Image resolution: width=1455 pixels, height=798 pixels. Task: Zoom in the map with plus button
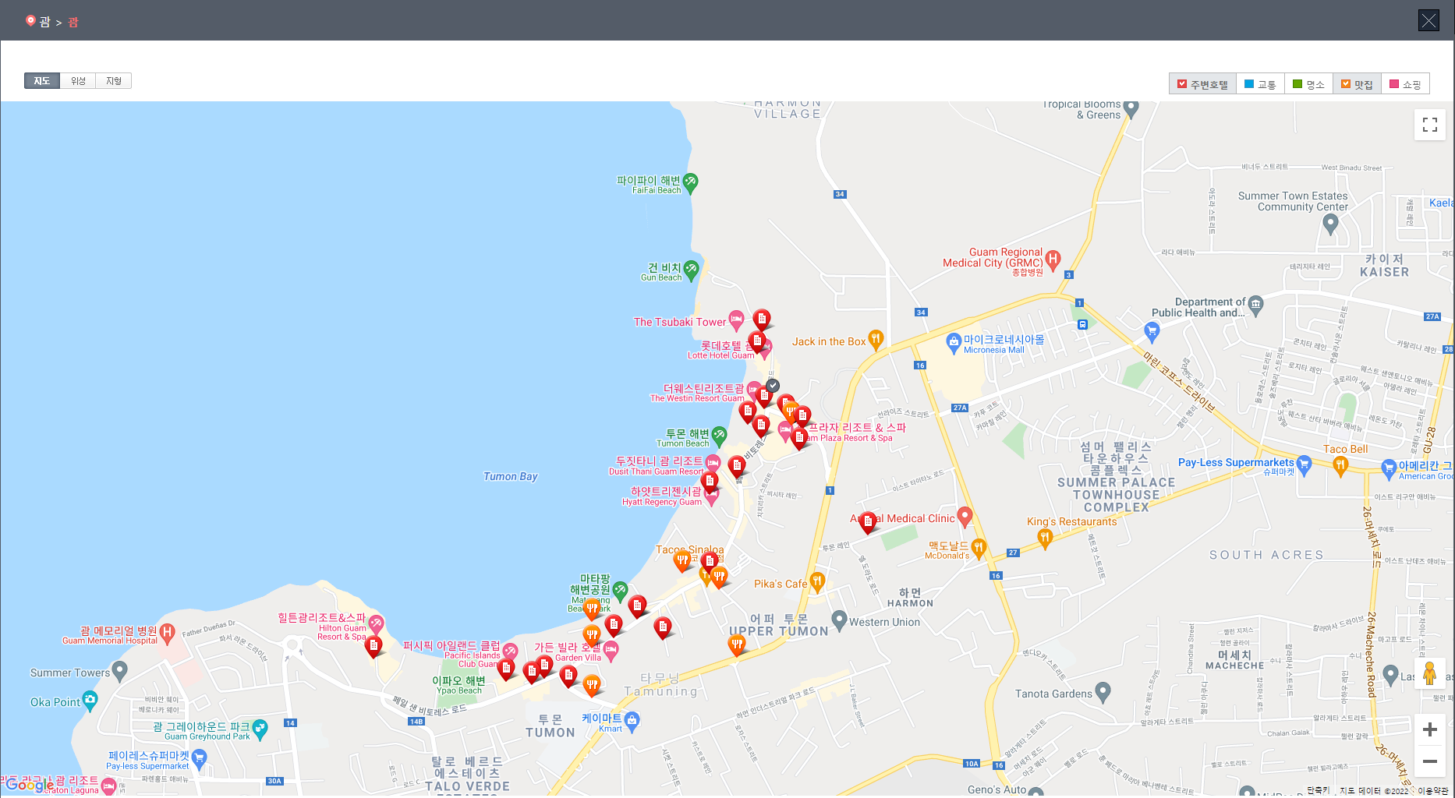(x=1430, y=729)
